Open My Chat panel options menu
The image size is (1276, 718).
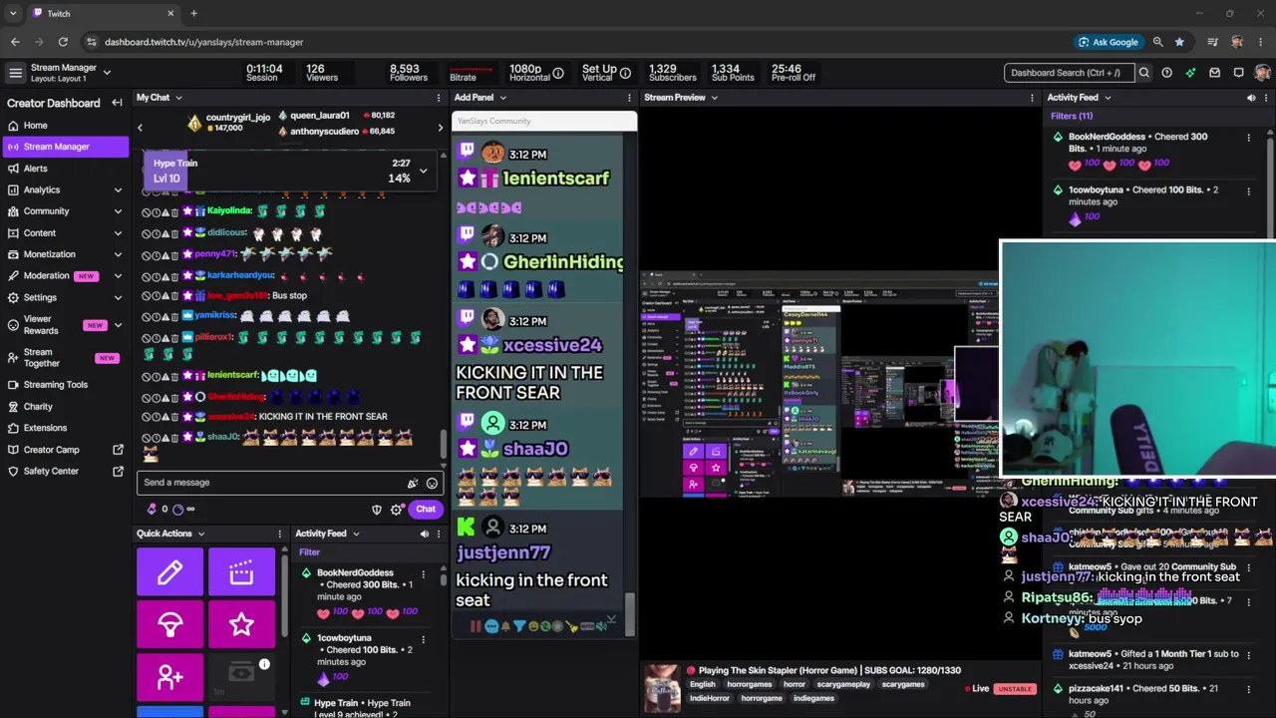[x=439, y=98]
